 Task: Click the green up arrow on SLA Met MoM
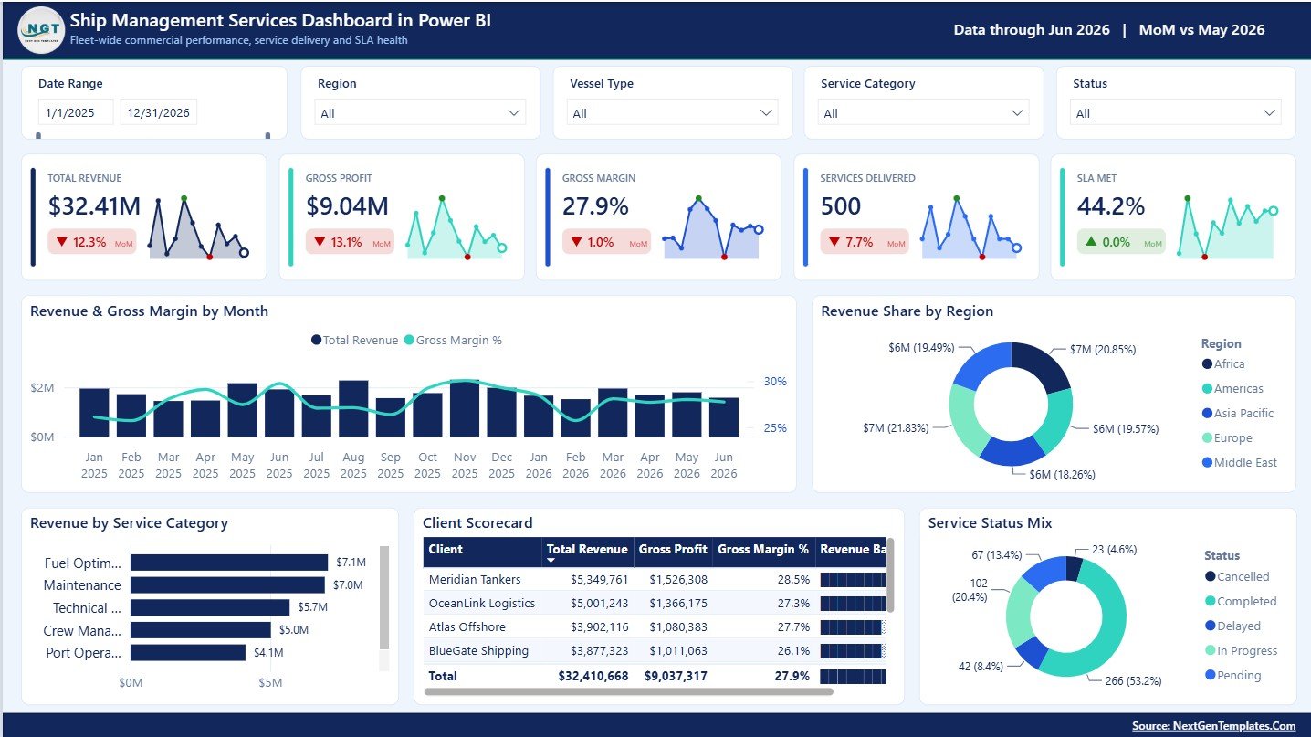tap(1091, 242)
